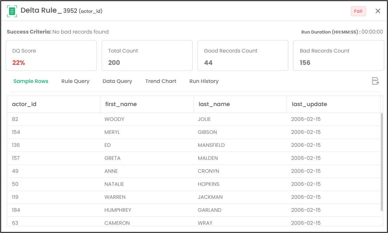Click the 44 good records value

coord(208,63)
